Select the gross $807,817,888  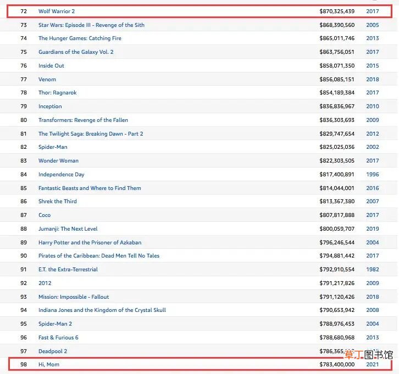[337, 215]
